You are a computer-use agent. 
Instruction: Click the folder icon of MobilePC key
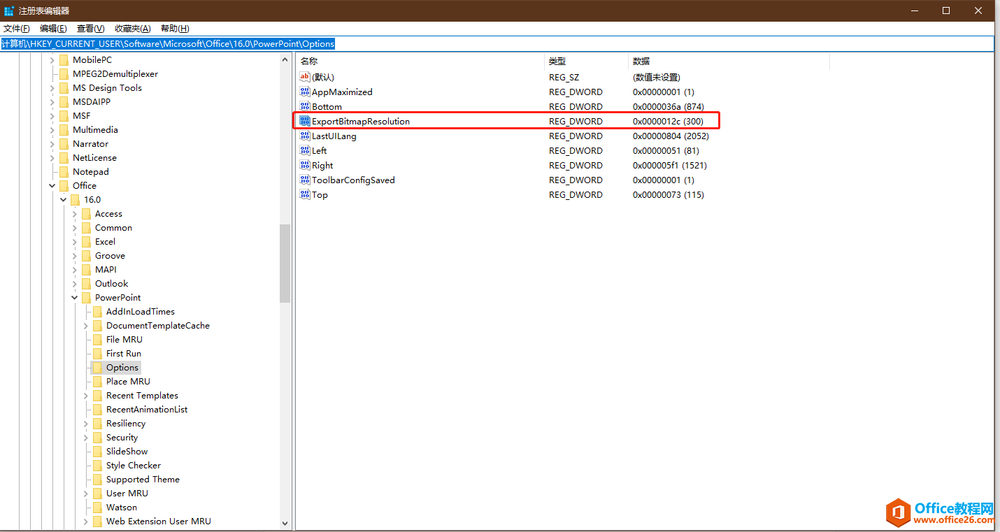64,59
